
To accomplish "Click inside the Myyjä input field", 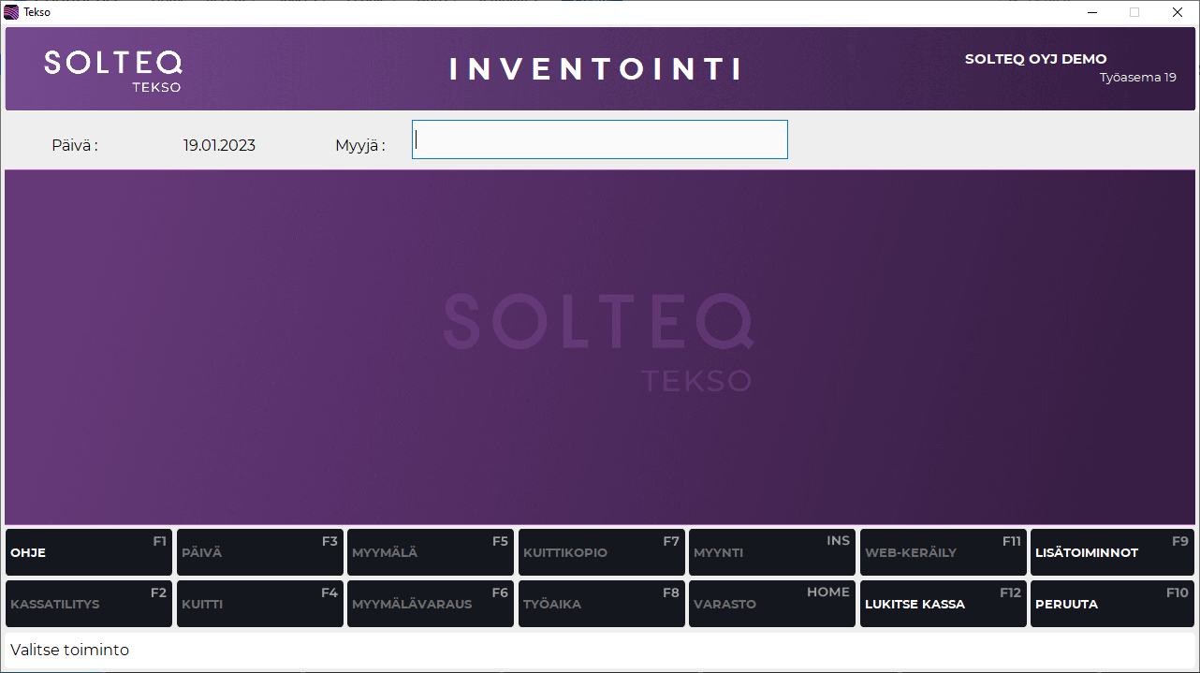I will [x=599, y=139].
